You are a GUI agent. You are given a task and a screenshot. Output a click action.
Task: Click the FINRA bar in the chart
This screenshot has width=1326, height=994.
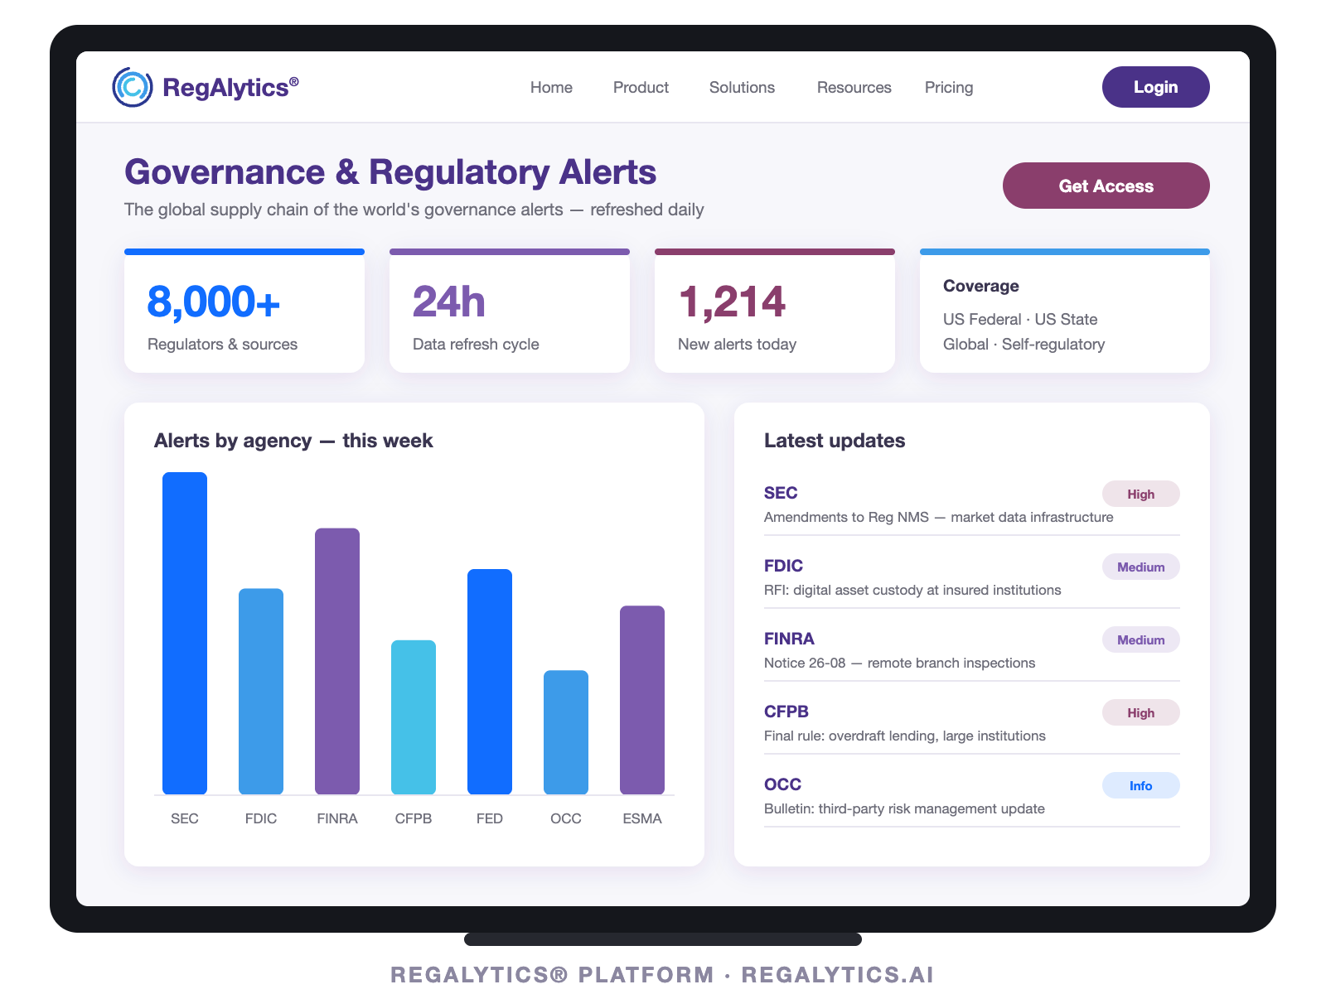point(337,661)
